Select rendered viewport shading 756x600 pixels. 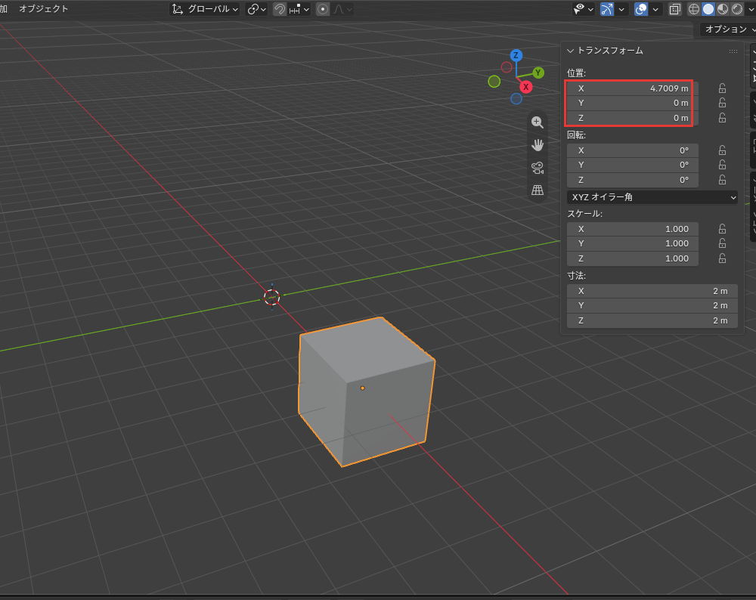(737, 9)
